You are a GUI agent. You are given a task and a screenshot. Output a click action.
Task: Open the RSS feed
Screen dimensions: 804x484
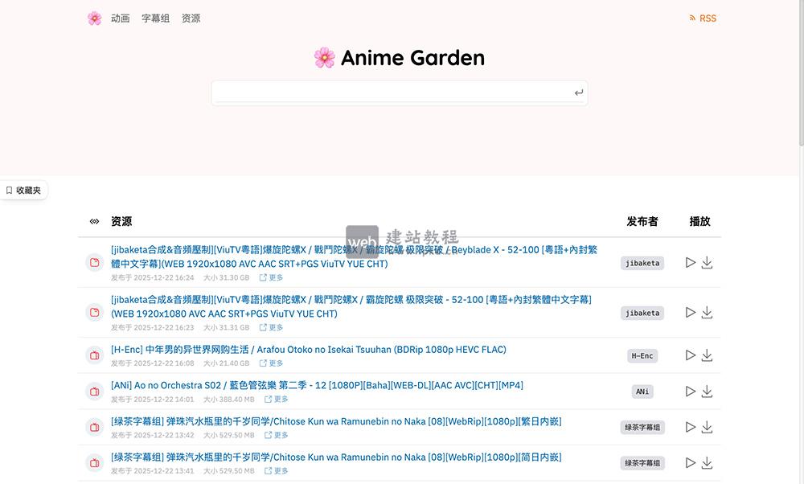[x=701, y=18]
